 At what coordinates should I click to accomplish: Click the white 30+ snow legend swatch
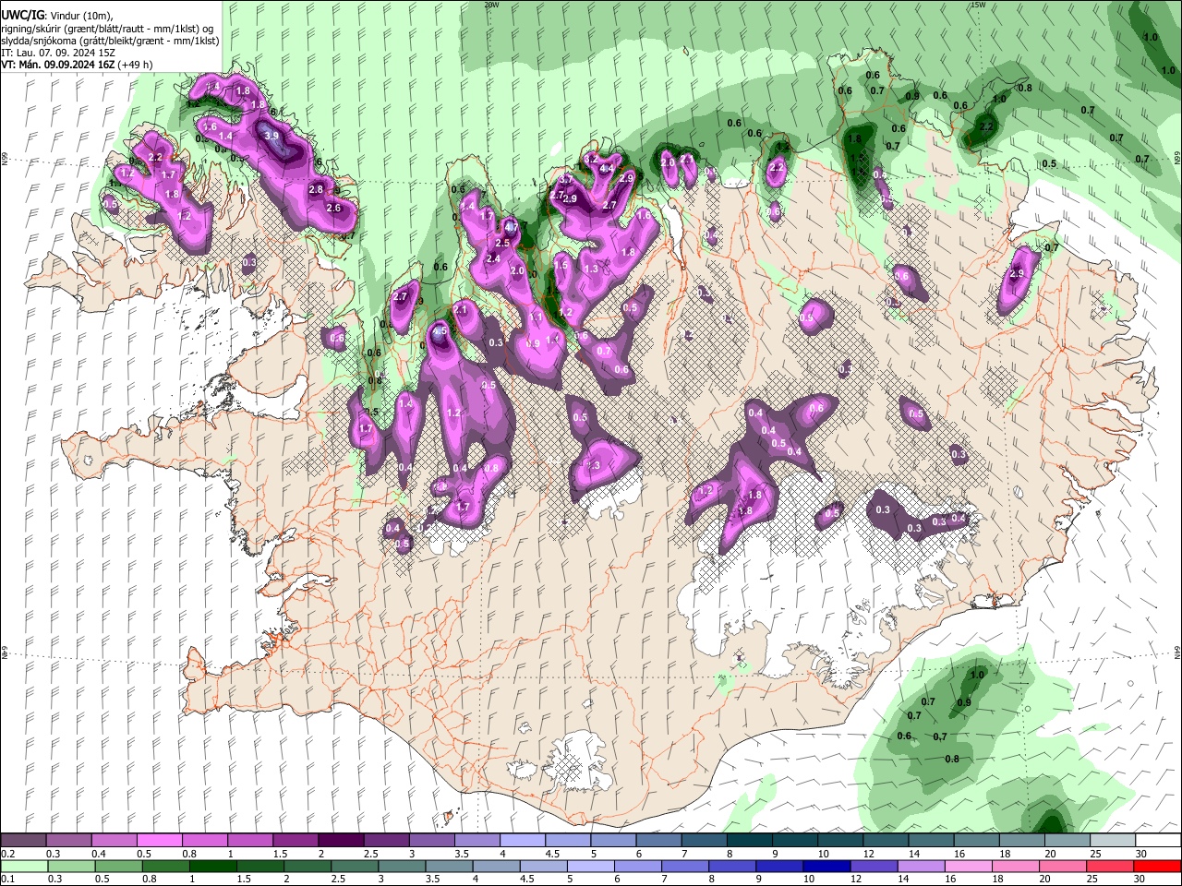point(1156,840)
